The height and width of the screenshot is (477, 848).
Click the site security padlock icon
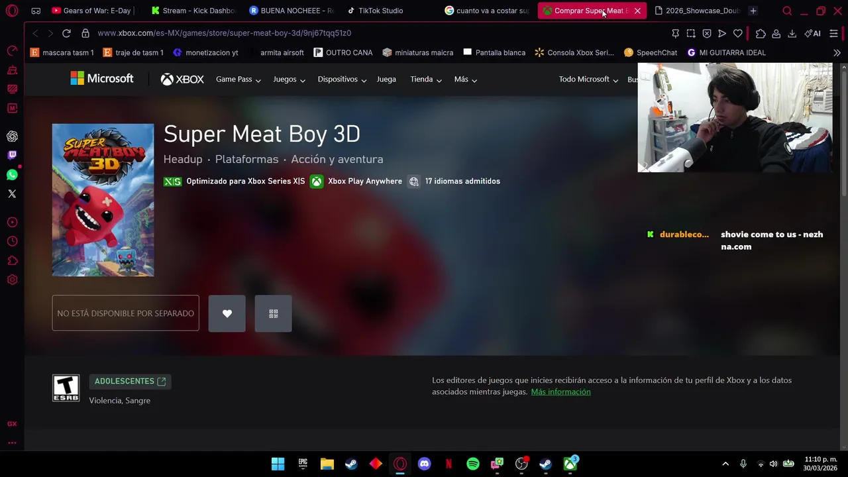[85, 33]
